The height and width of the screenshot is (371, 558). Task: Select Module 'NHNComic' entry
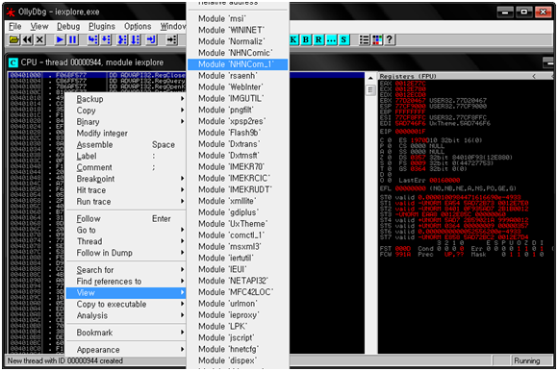pos(238,53)
